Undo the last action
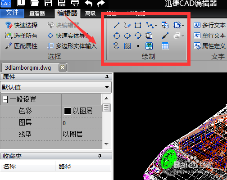 point(89,4)
